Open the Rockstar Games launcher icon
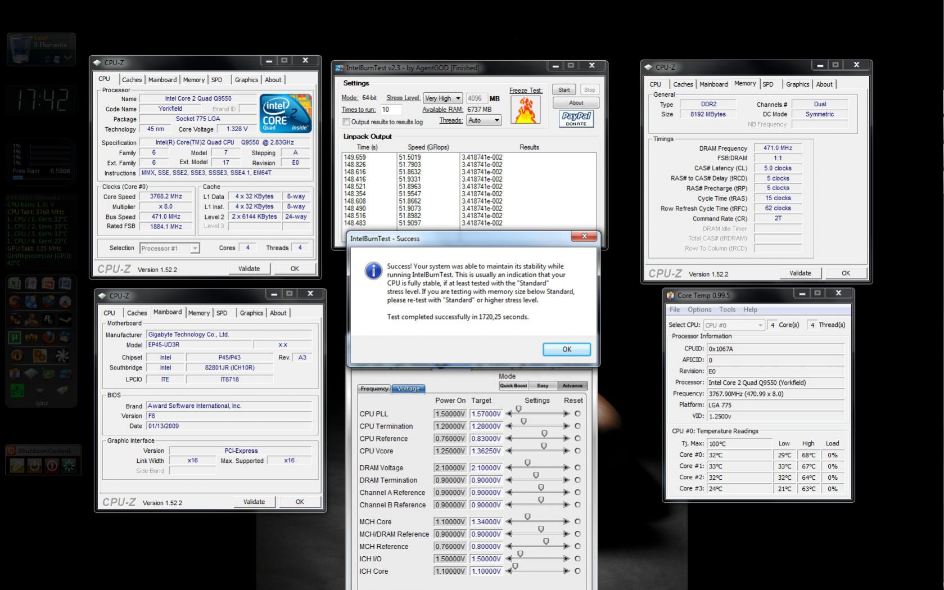The image size is (944, 590). [48, 320]
